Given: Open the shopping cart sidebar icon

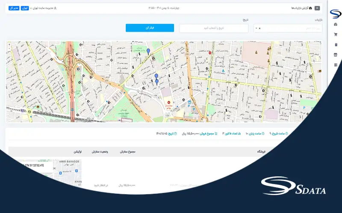Looking at the screenshot, I should (336, 35).
